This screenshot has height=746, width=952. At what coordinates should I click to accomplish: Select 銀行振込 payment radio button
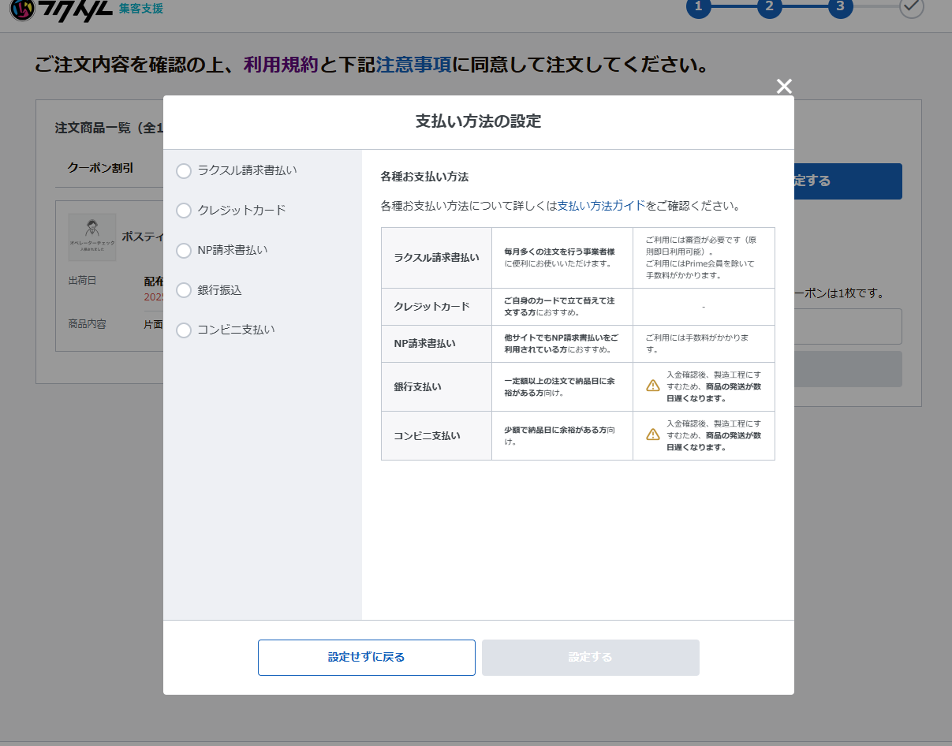(x=184, y=291)
